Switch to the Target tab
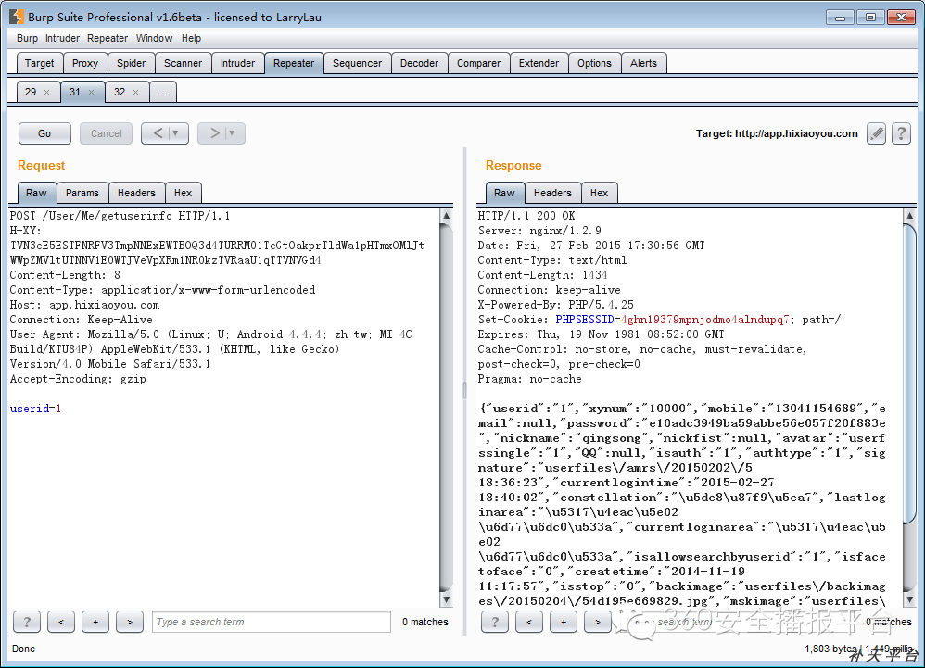This screenshot has width=925, height=668. (40, 63)
